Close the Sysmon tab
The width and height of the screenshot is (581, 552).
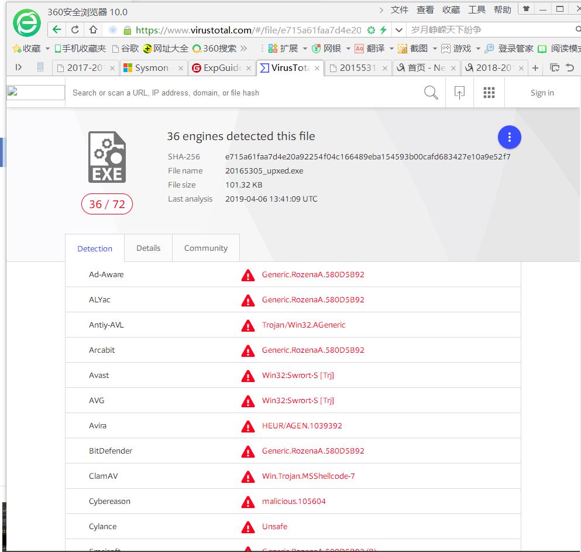pyautogui.click(x=181, y=69)
